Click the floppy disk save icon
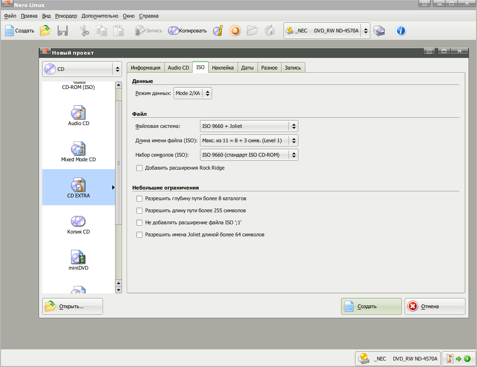Screen dimensions: 477x367 click(63, 31)
